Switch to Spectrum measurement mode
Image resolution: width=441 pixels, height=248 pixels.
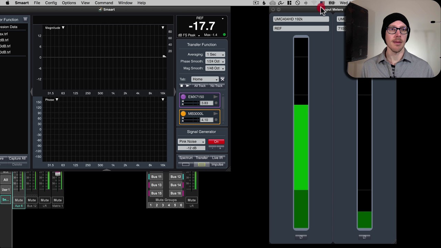click(x=186, y=158)
